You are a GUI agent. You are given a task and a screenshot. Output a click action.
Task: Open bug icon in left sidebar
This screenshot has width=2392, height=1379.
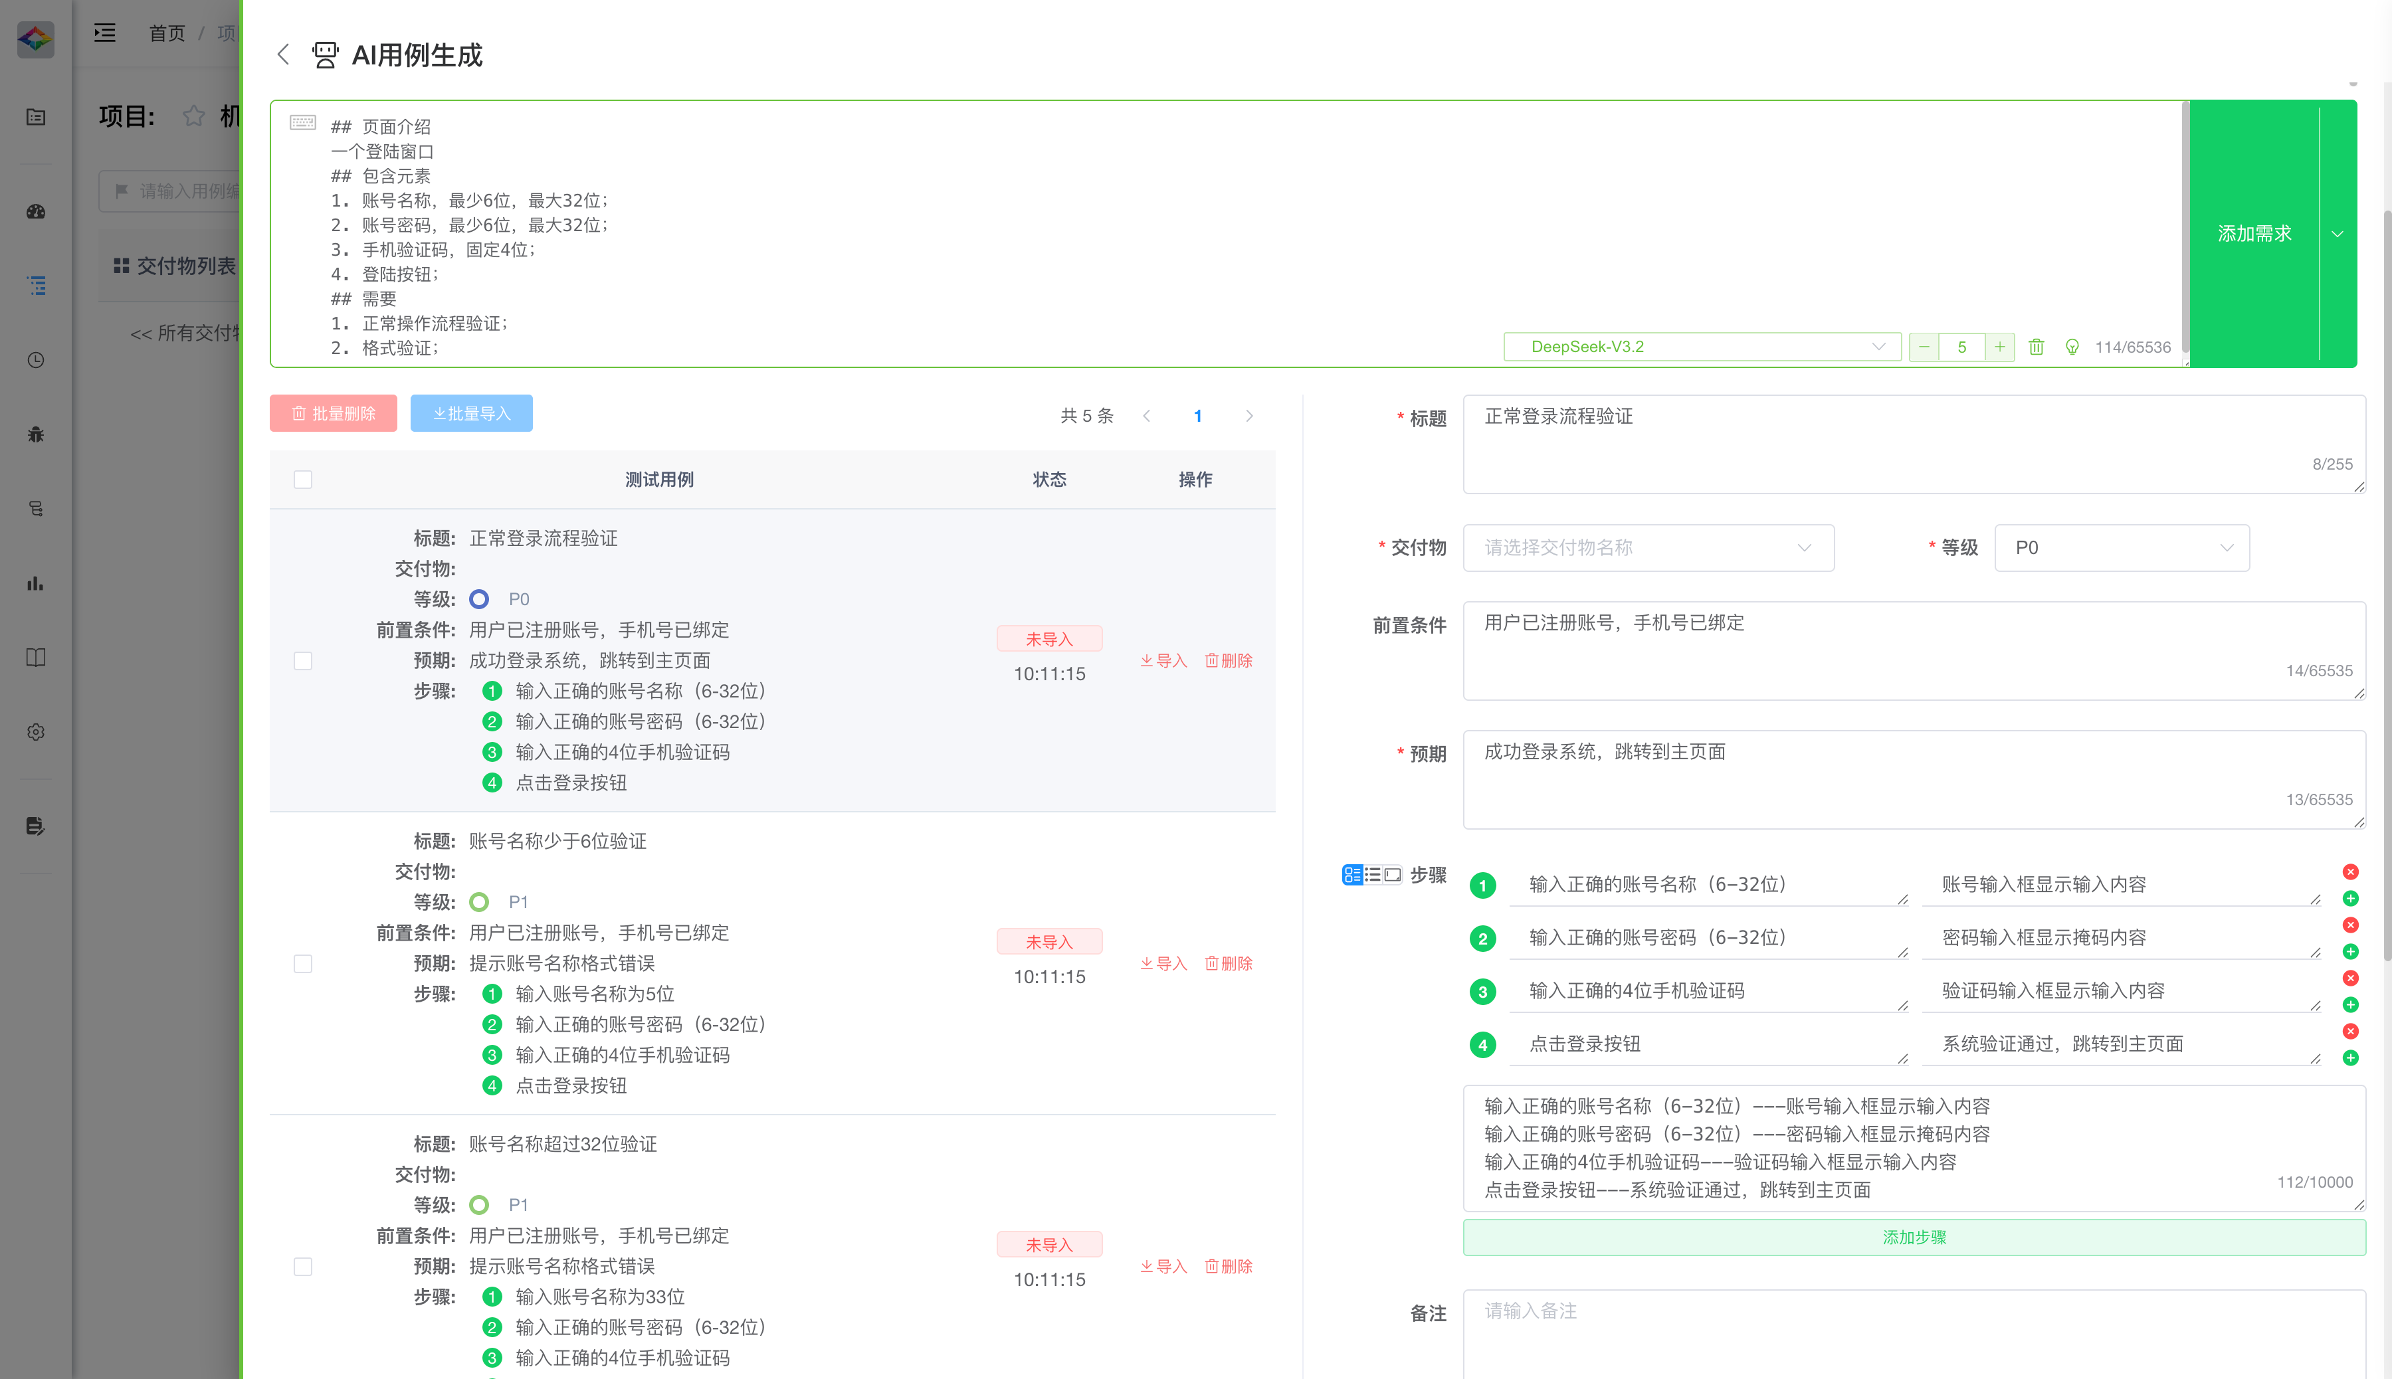click(36, 434)
